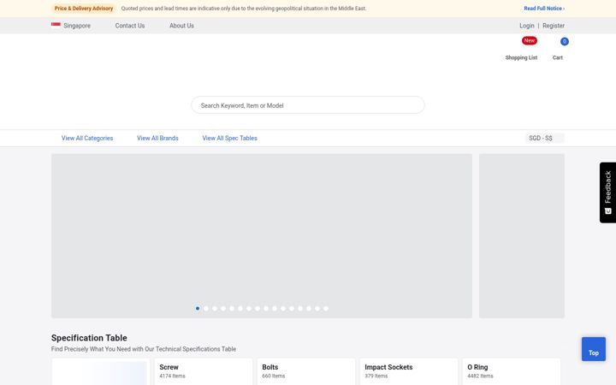This screenshot has height=385, width=616.
Task: Select the Singapore country selector
Action: tap(71, 26)
